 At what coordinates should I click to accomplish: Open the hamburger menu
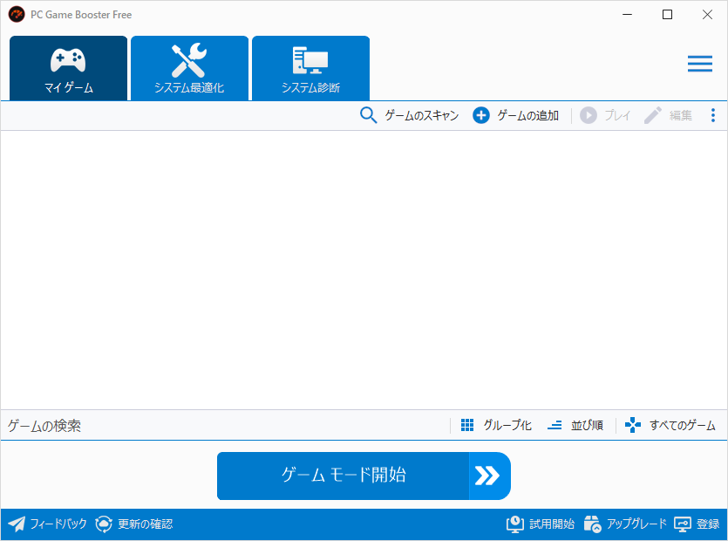point(699,64)
